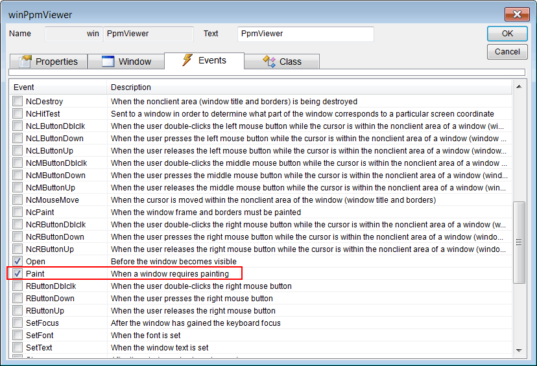Open the Class tab

(x=282, y=62)
